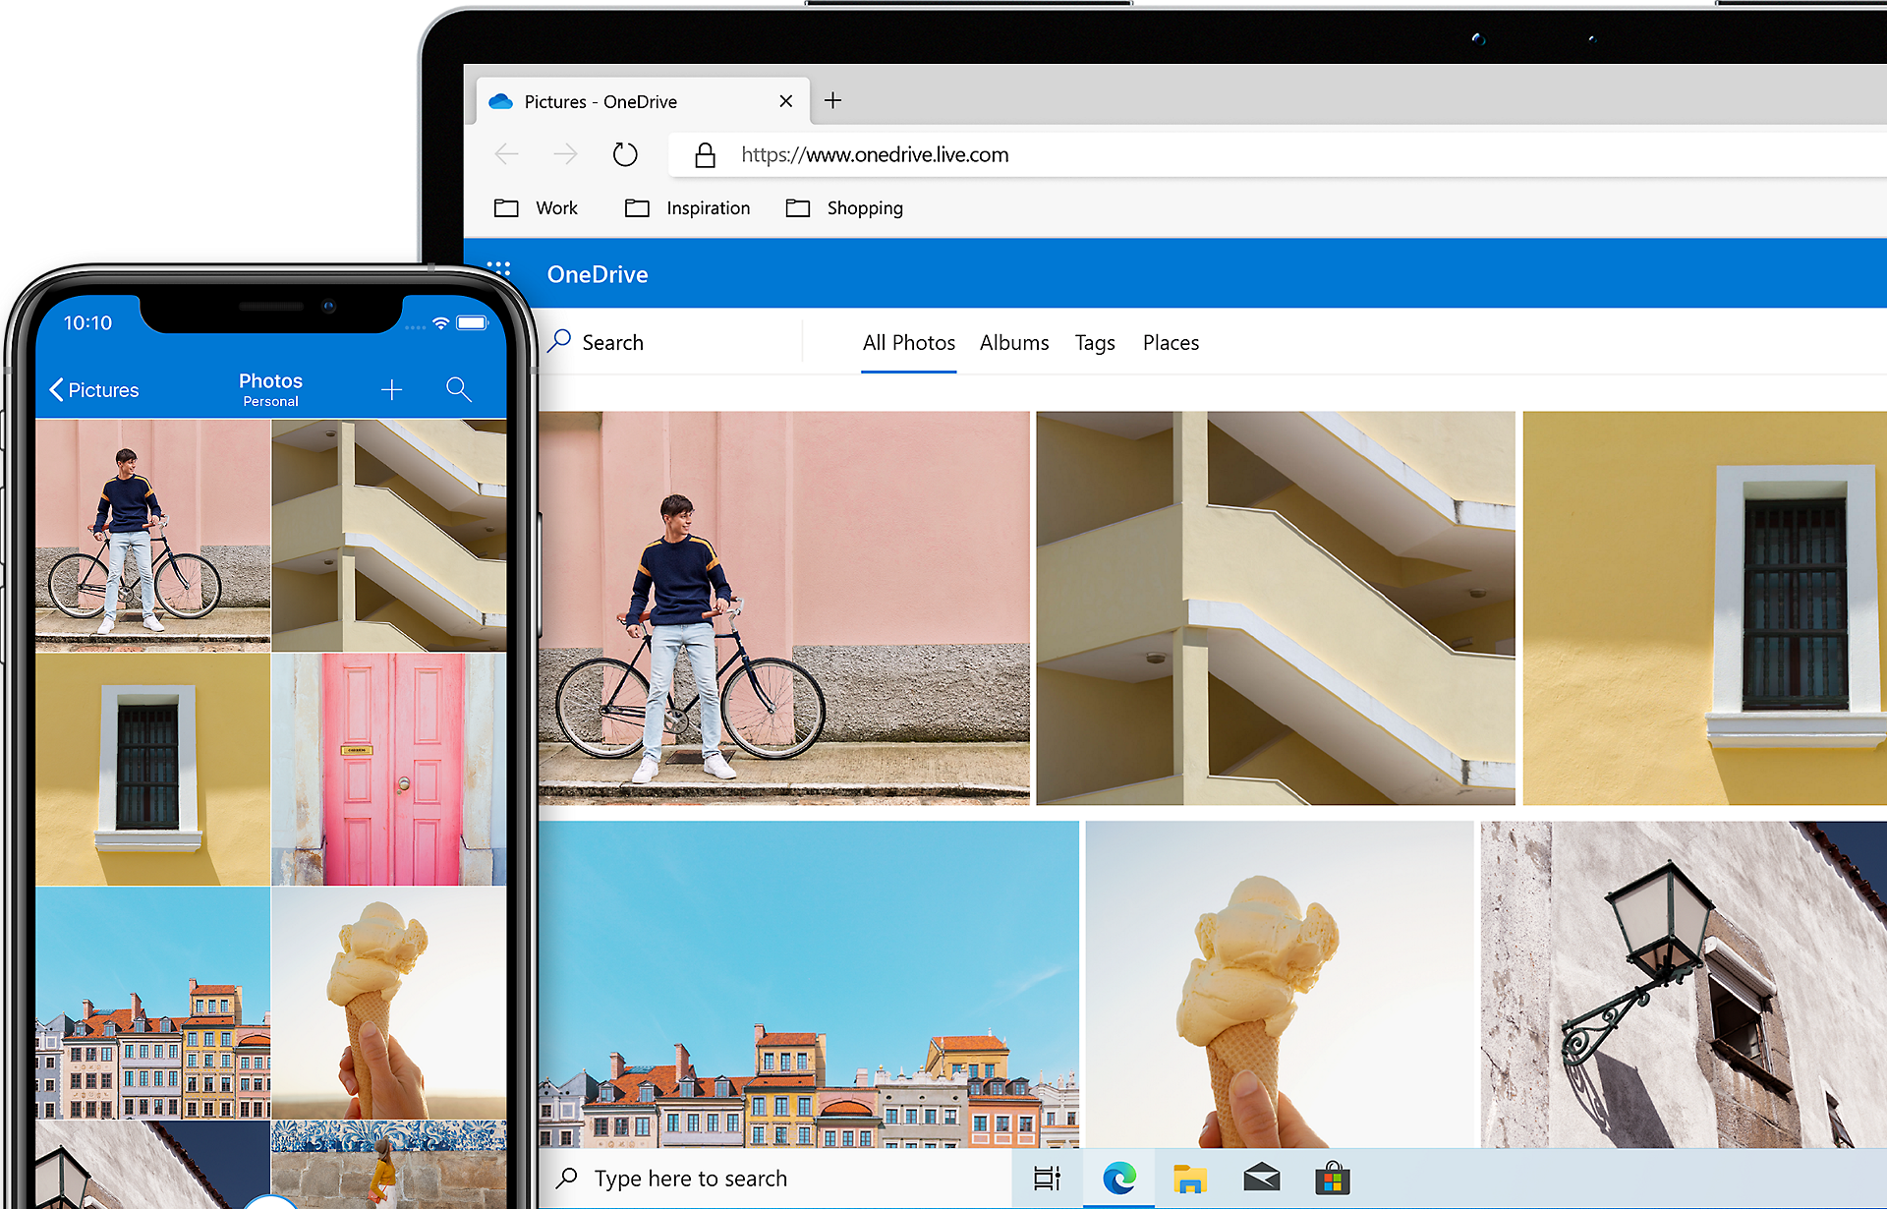The image size is (1887, 1209).
Task: Click the Task View taskbar icon
Action: point(1047,1178)
